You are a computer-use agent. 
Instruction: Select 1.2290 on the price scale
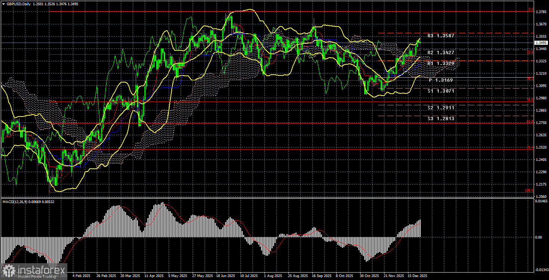[x=542, y=172]
